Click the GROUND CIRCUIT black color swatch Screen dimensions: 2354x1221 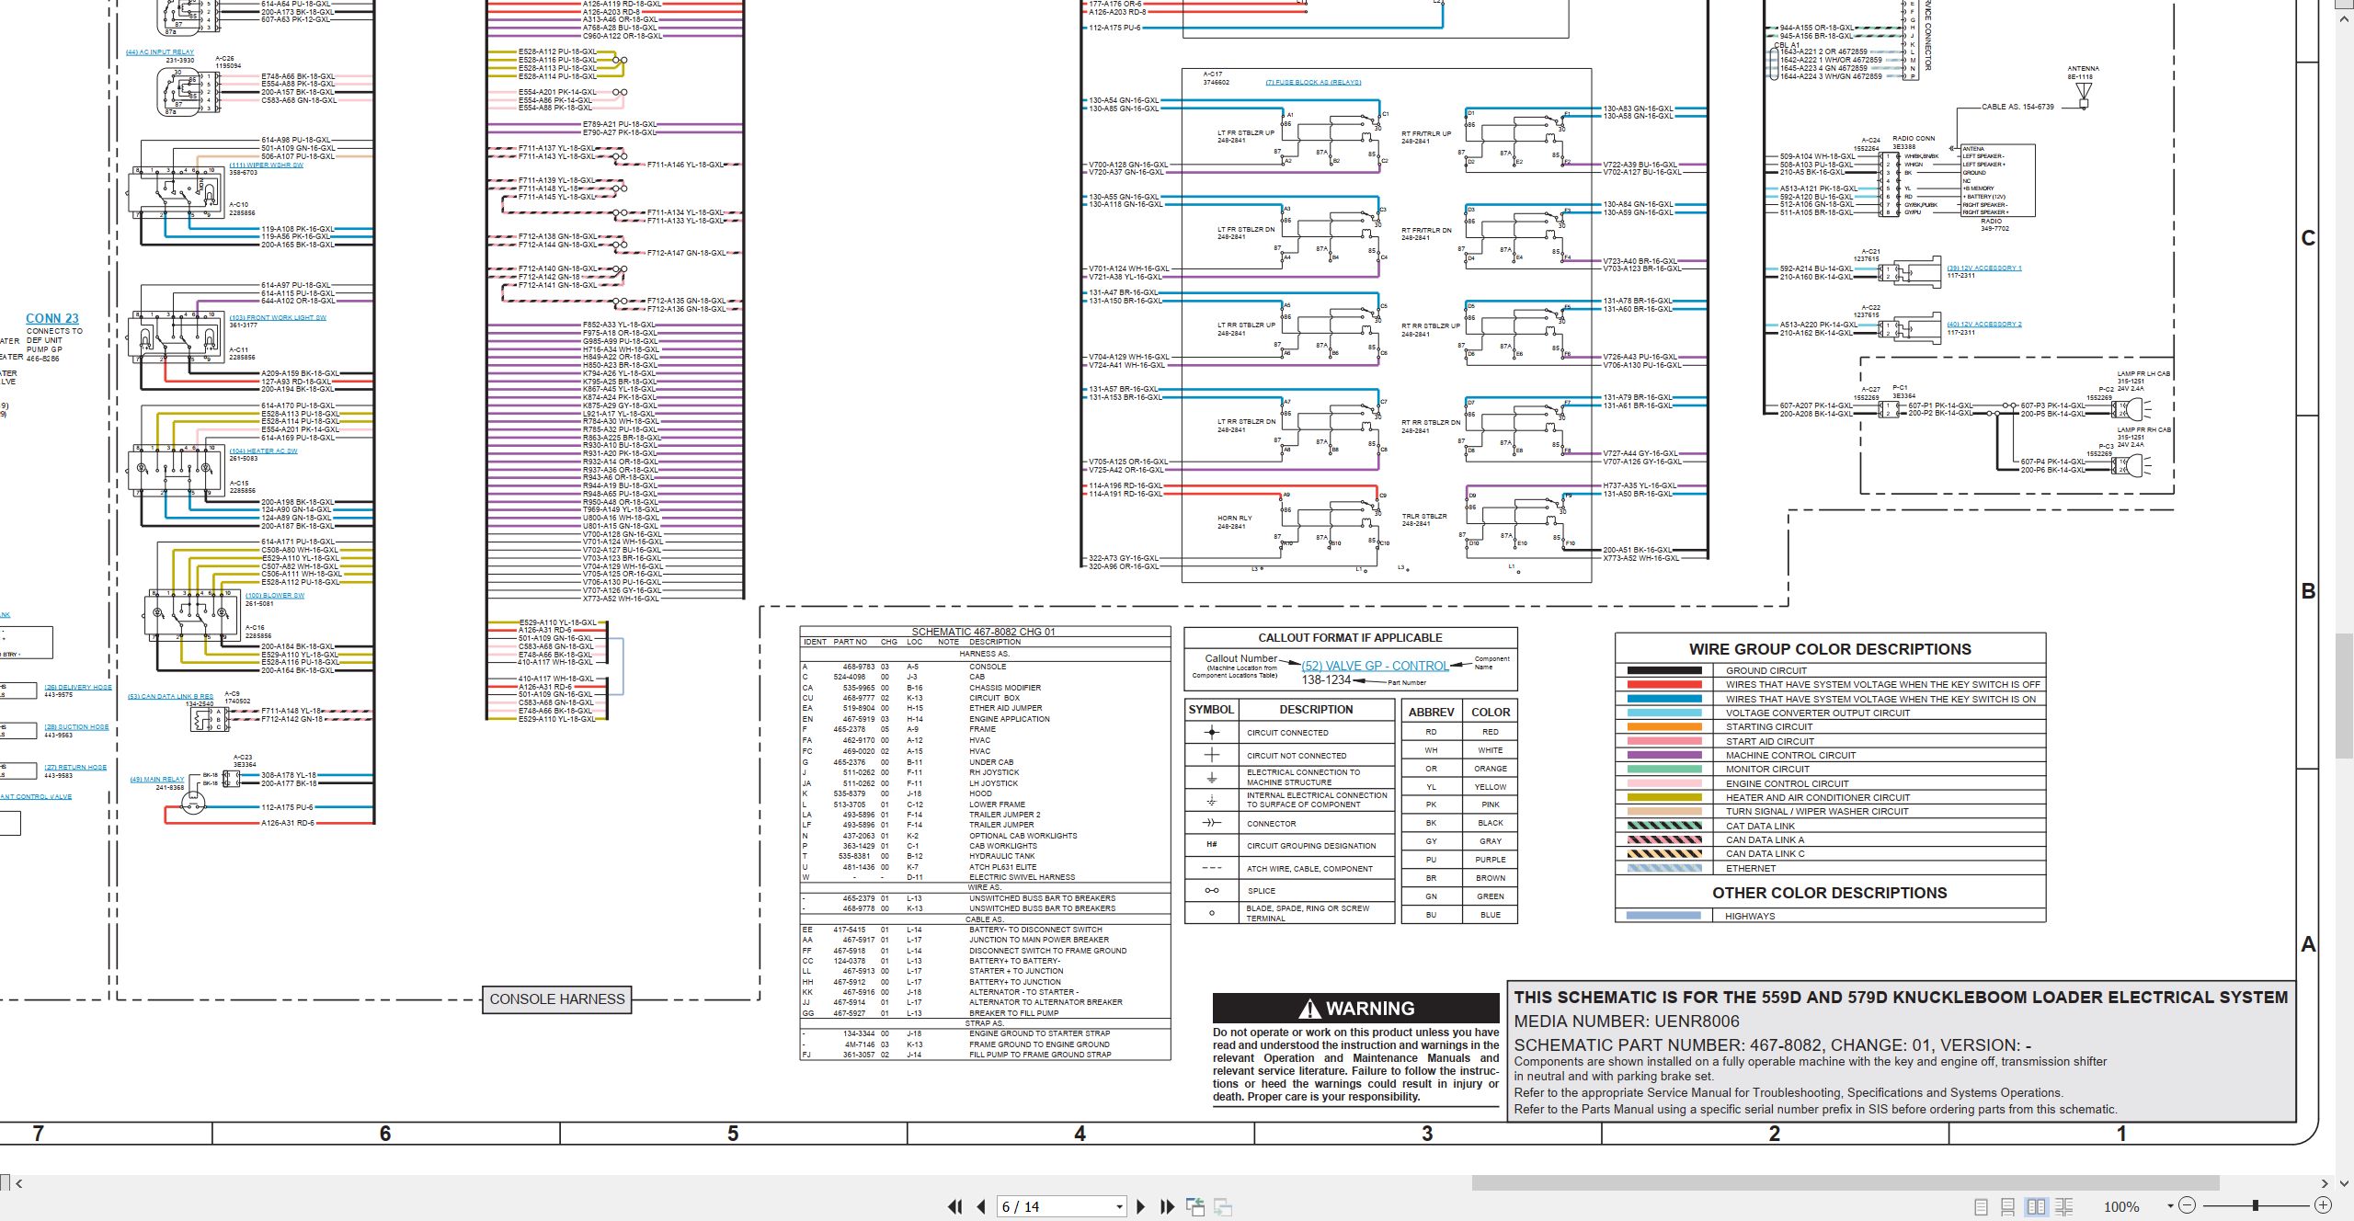tap(1664, 671)
